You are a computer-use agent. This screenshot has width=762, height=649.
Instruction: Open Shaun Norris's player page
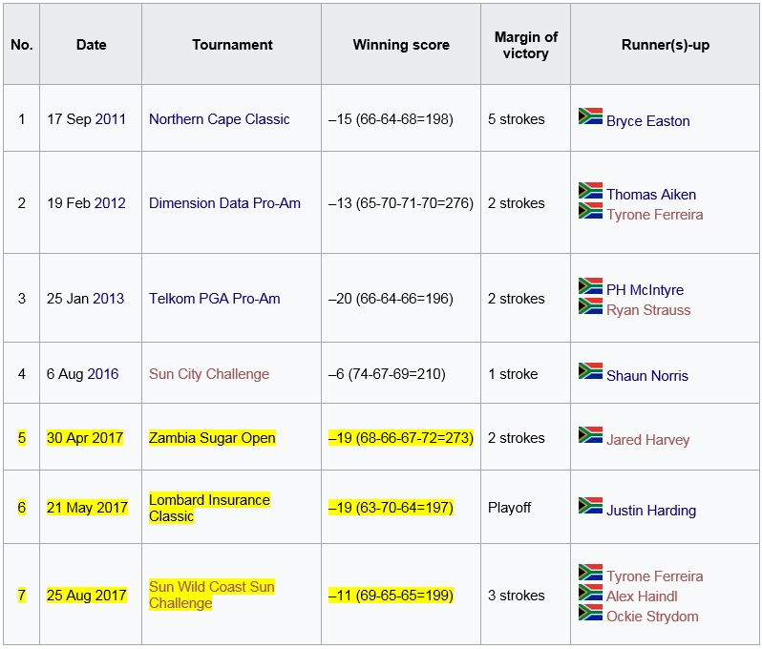click(647, 375)
